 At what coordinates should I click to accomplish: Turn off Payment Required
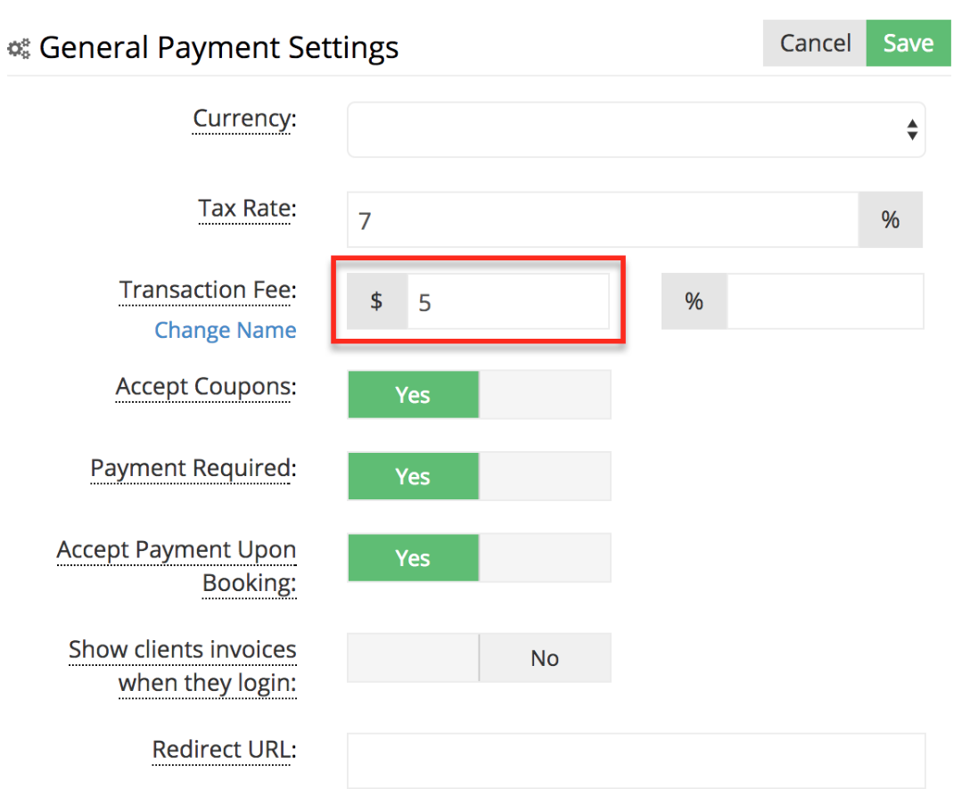(x=545, y=476)
